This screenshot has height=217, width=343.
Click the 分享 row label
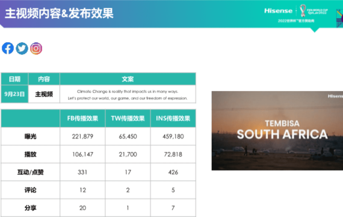[31, 208]
